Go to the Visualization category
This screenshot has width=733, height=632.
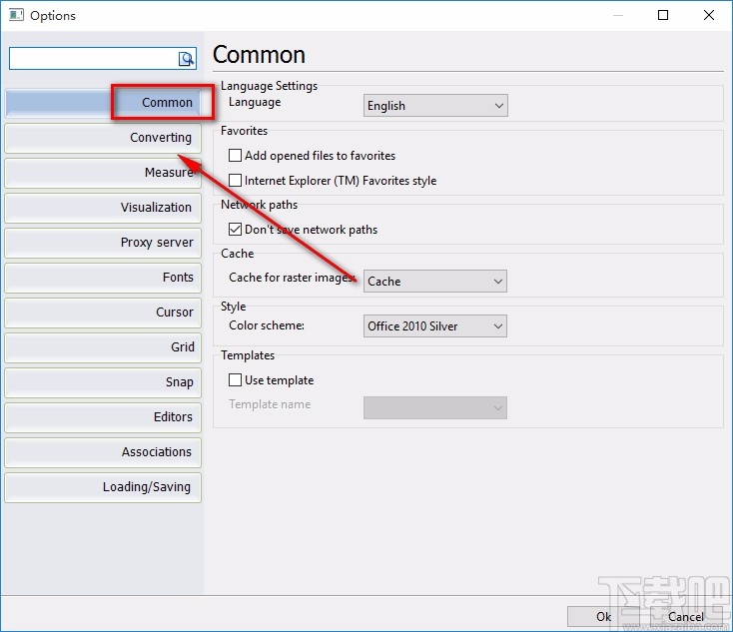click(103, 208)
